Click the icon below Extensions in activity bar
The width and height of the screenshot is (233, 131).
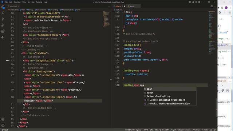3,37
